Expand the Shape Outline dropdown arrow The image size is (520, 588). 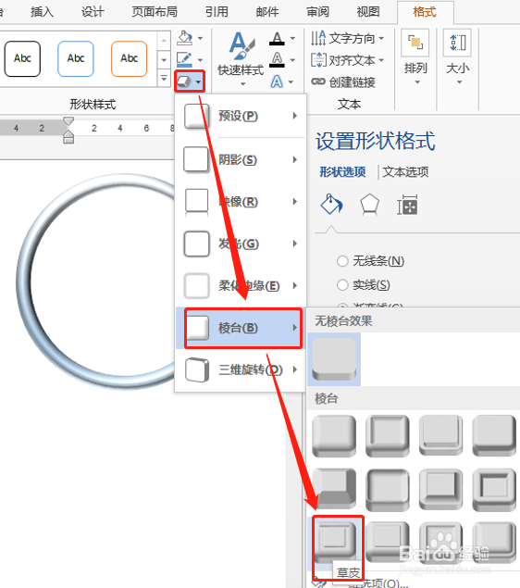pos(200,59)
